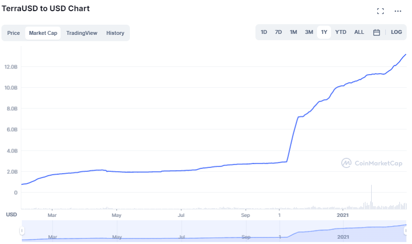Open the TradingView tab
The height and width of the screenshot is (244, 412).
tap(82, 33)
